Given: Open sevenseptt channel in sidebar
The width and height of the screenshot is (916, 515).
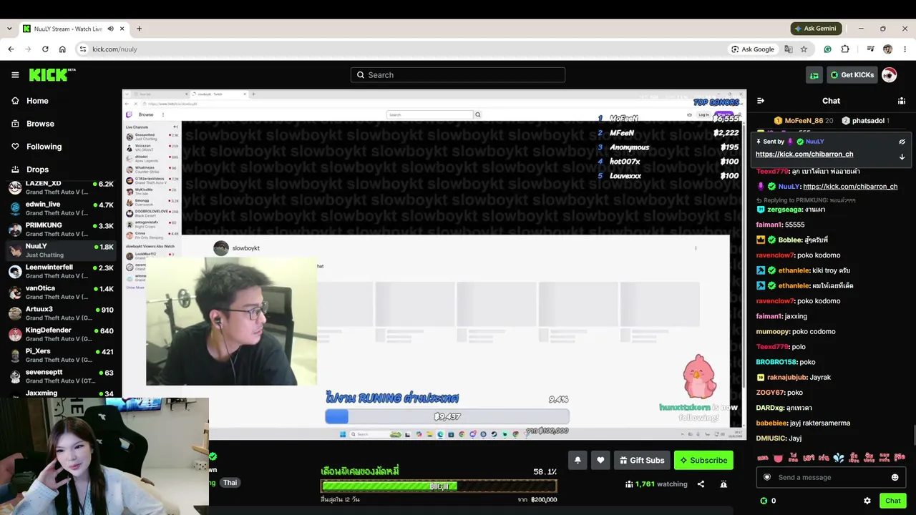Looking at the screenshot, I should pos(61,376).
